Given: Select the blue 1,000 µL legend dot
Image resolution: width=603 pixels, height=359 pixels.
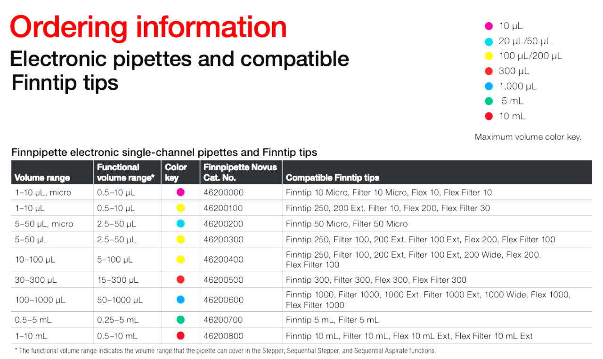Looking at the screenshot, I should point(489,86).
